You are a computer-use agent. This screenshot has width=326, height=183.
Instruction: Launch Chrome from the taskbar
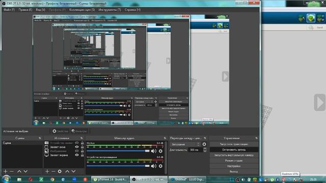(x=52, y=179)
